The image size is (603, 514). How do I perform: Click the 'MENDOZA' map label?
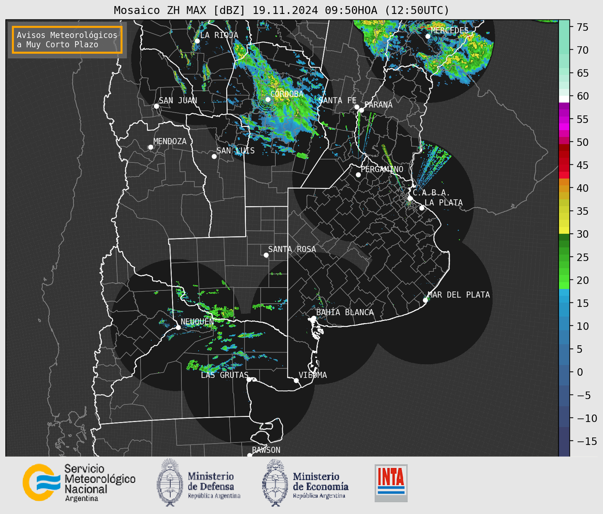(x=170, y=141)
